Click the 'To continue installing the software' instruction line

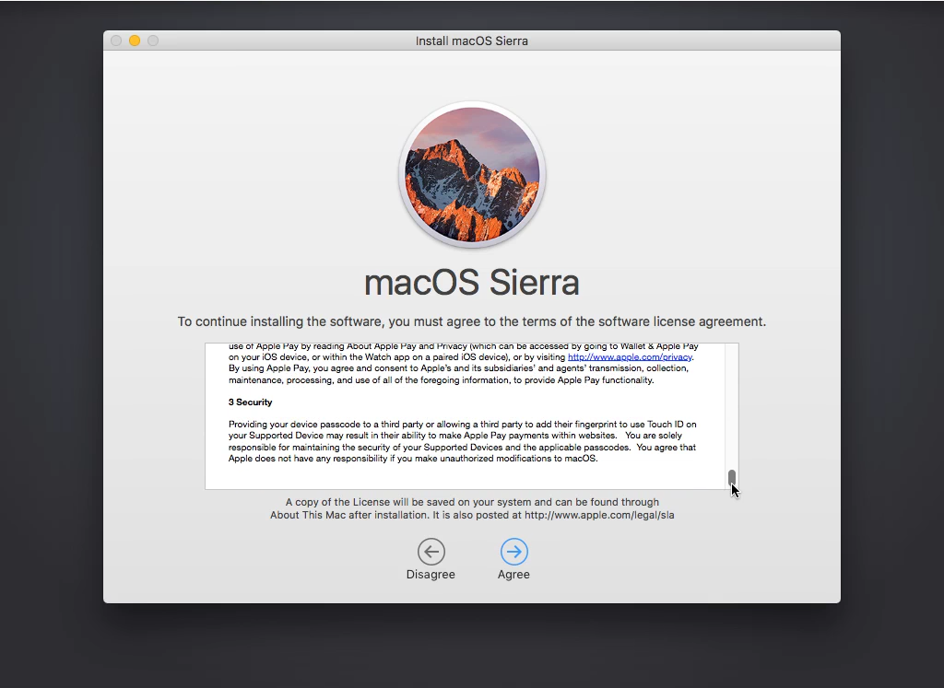tap(472, 321)
